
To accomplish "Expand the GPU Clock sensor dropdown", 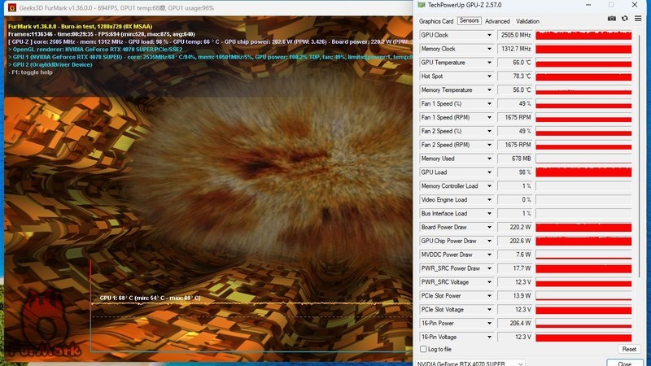I will point(489,36).
